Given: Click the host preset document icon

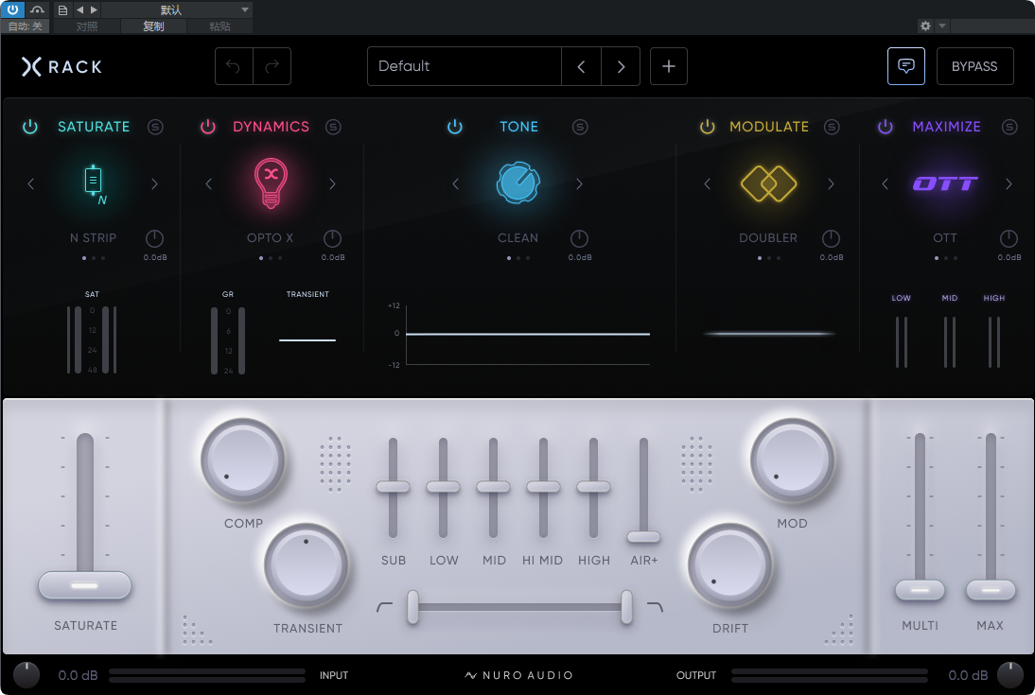Looking at the screenshot, I should pos(62,9).
